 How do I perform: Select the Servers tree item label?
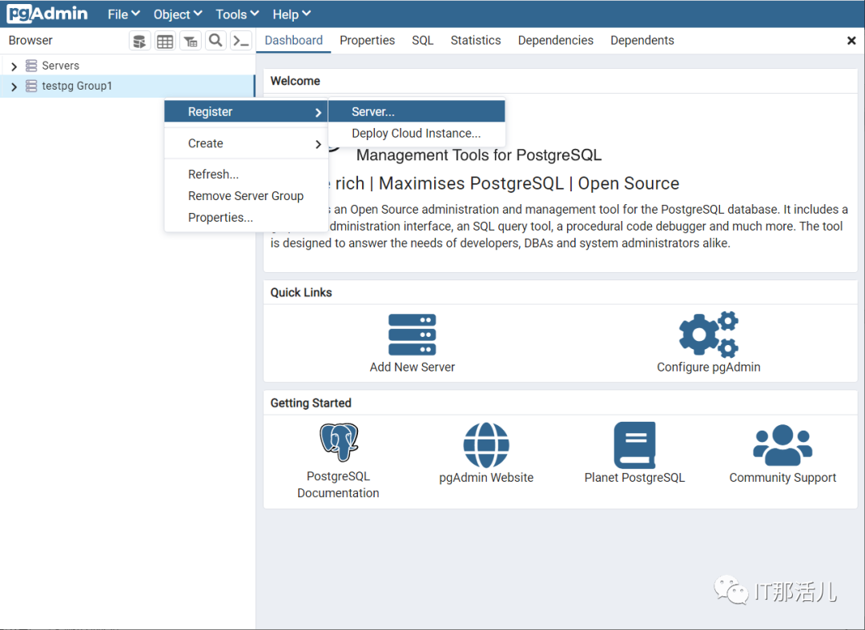(61, 66)
